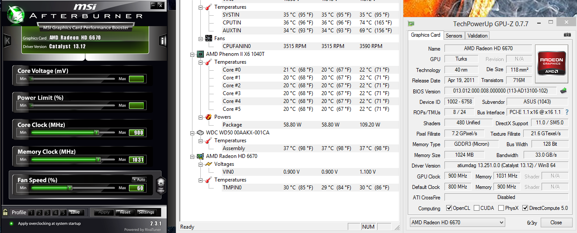Collapse the AMD Phenom II X6 1040T node
Image resolution: width=577 pixels, height=233 pixels.
[192, 54]
